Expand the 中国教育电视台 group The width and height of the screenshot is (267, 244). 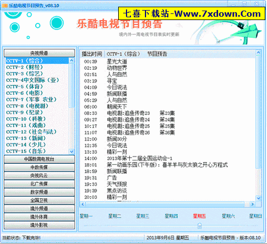point(39,159)
